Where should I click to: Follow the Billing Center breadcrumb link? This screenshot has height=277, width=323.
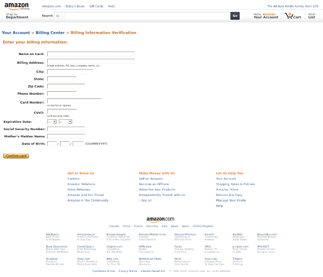(50, 33)
